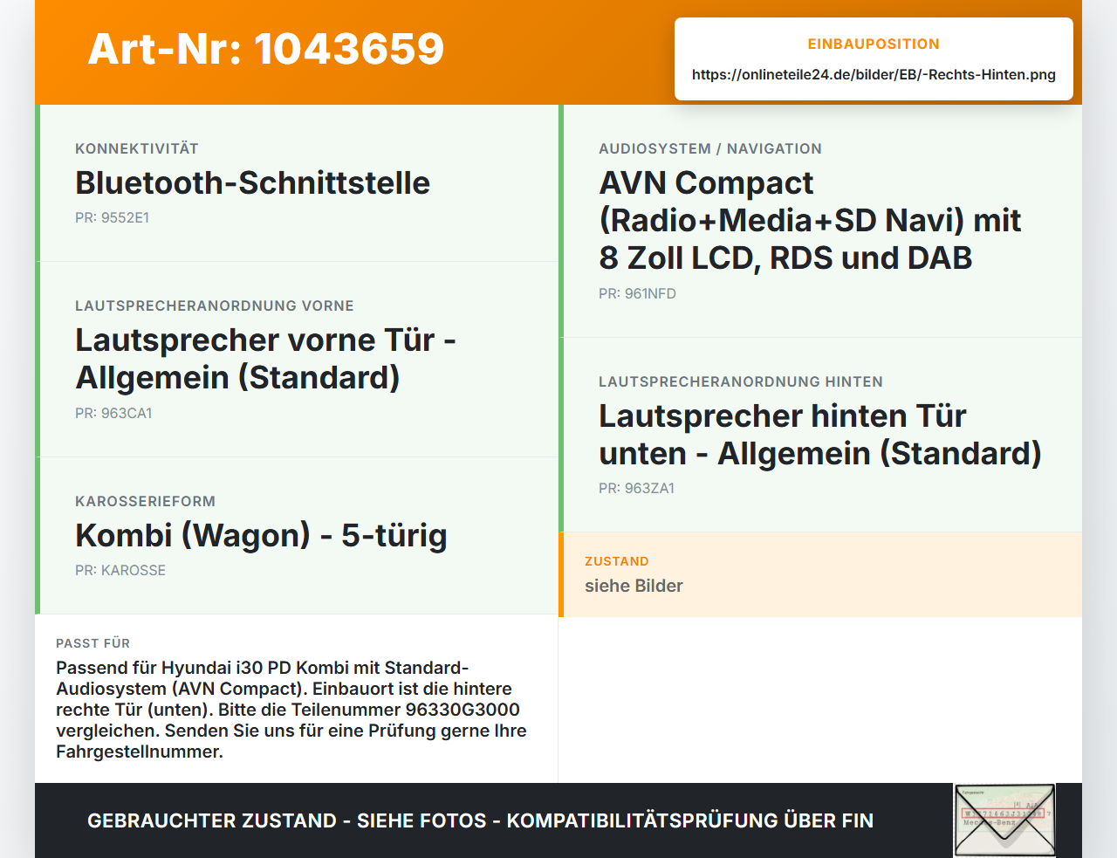This screenshot has width=1117, height=858.
Task: Select the Bluetooth-Schnittstelle title
Action: [252, 183]
